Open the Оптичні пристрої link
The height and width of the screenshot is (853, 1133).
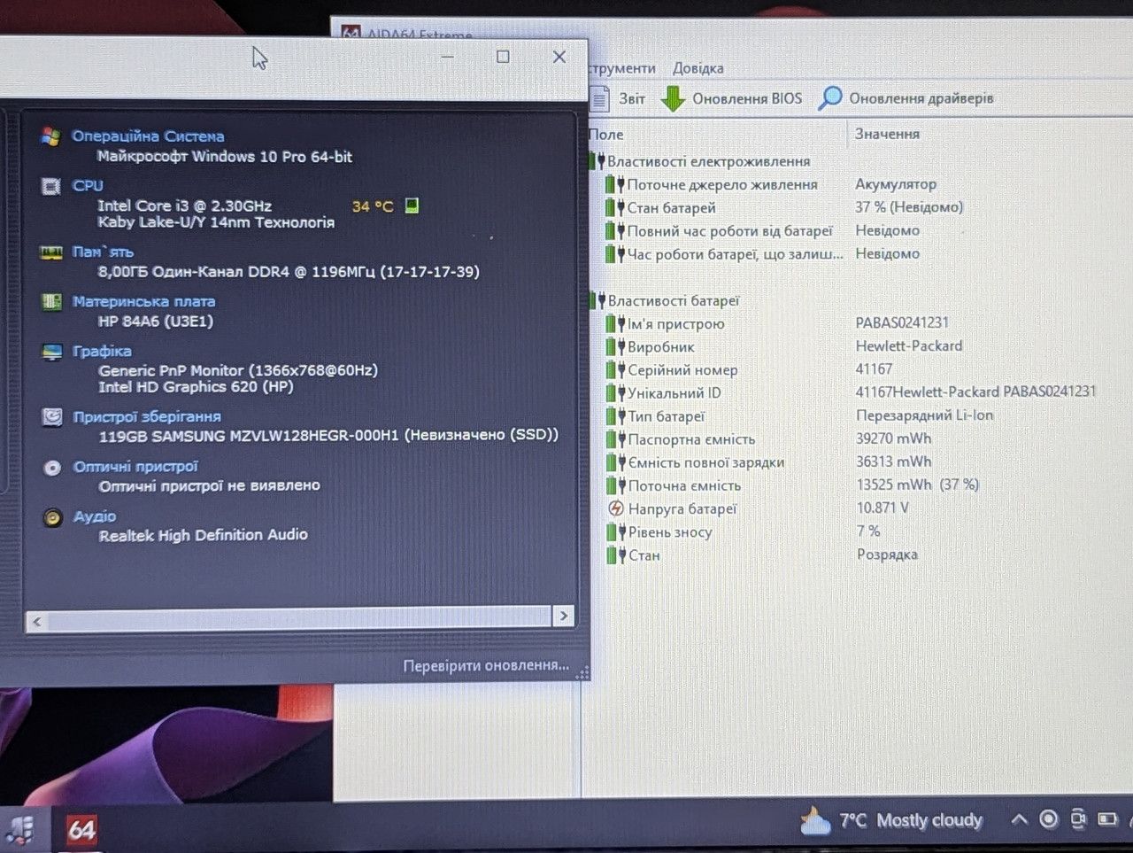tap(135, 467)
